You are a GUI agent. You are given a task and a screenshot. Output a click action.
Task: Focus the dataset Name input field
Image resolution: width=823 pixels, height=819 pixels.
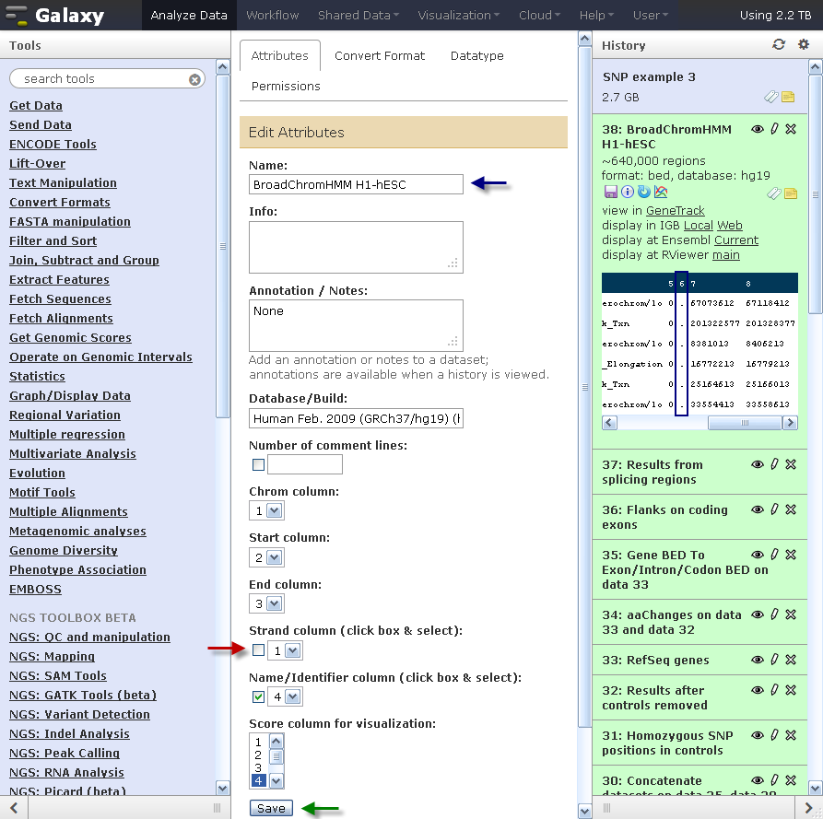point(356,184)
